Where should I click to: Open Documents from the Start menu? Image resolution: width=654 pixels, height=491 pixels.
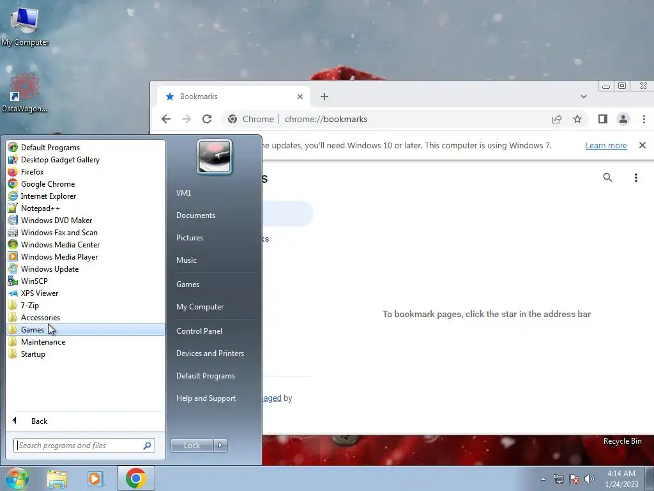(195, 215)
